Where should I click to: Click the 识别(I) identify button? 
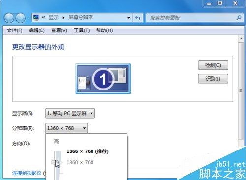click(213, 79)
